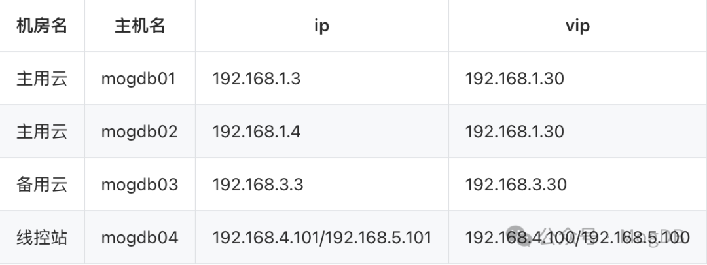Click hostname cell mogdb03

(139, 185)
